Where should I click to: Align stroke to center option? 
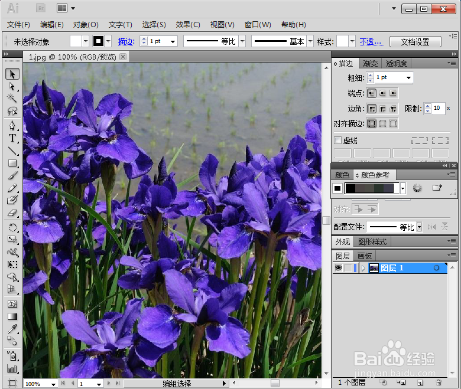pyautogui.click(x=372, y=123)
